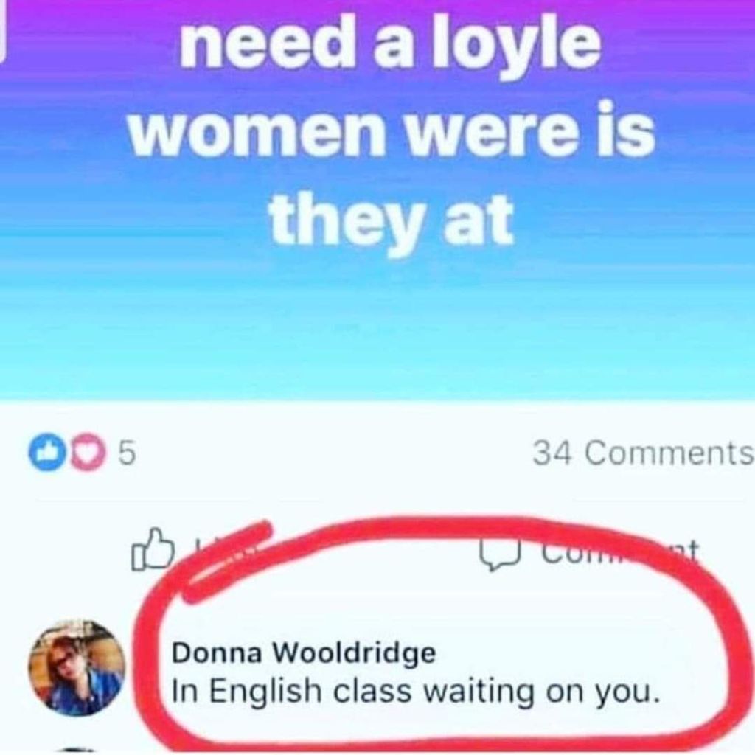Click the name Donna Wooldridge
755x755 pixels.
pos(304,653)
